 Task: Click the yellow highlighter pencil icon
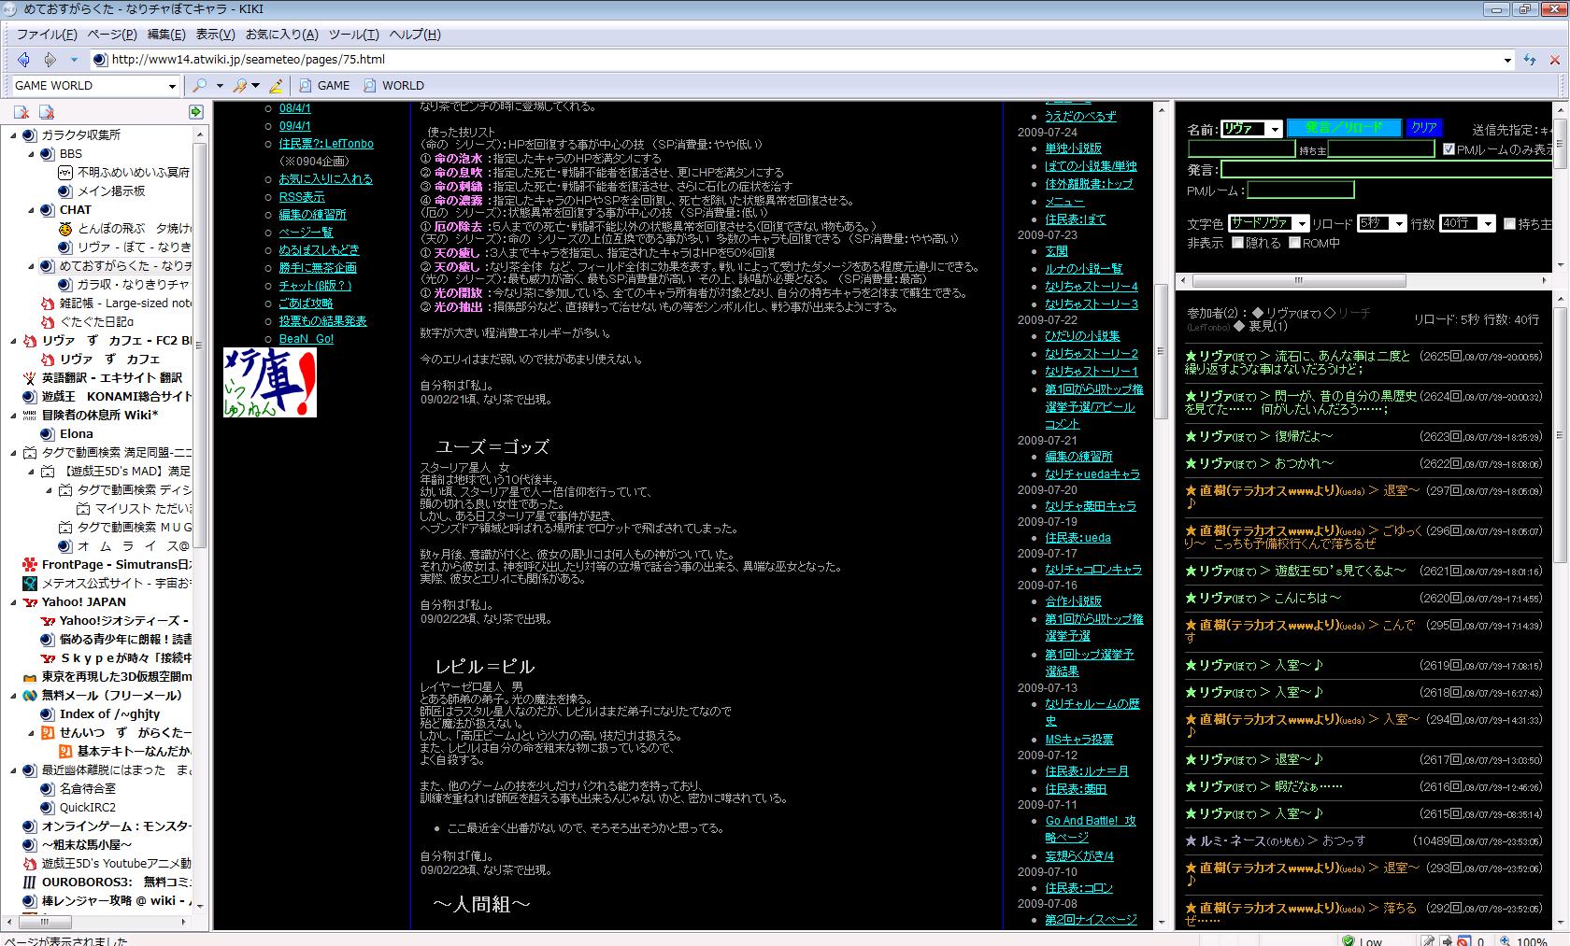coord(276,86)
